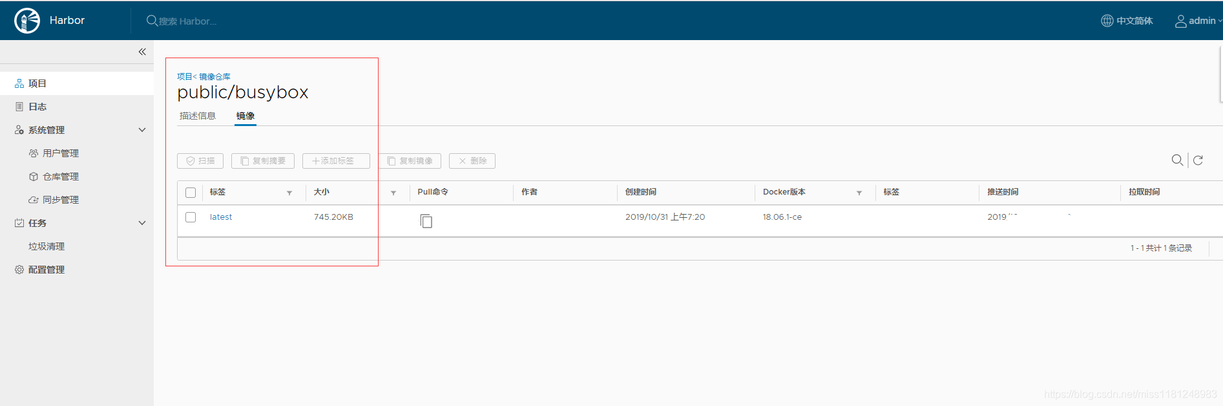
Task: Click the 扫描 button
Action: pyautogui.click(x=200, y=161)
